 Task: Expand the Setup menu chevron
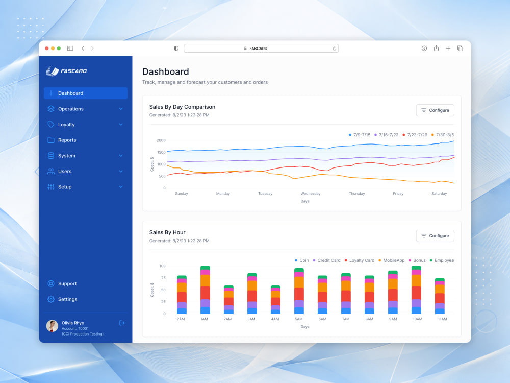[x=121, y=187]
